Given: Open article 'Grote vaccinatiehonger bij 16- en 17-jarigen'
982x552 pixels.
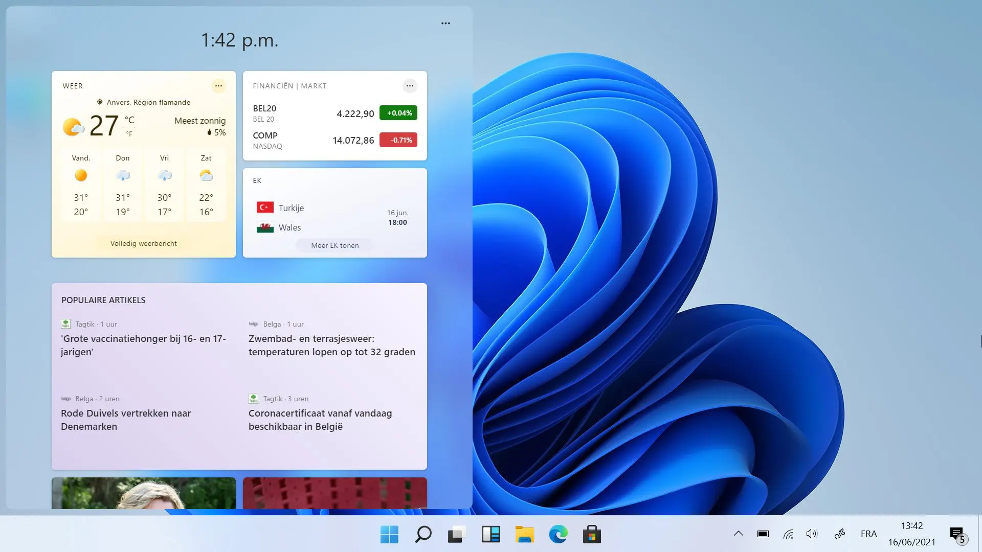Looking at the screenshot, I should (x=144, y=345).
